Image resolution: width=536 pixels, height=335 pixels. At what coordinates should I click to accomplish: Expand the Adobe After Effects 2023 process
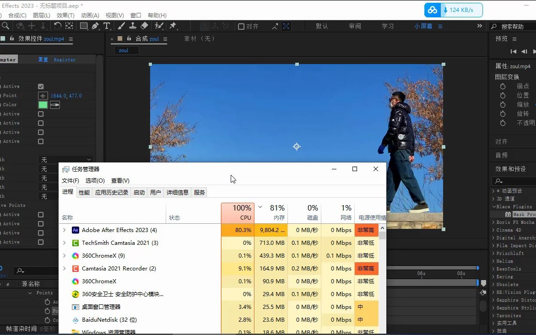pyautogui.click(x=65, y=230)
